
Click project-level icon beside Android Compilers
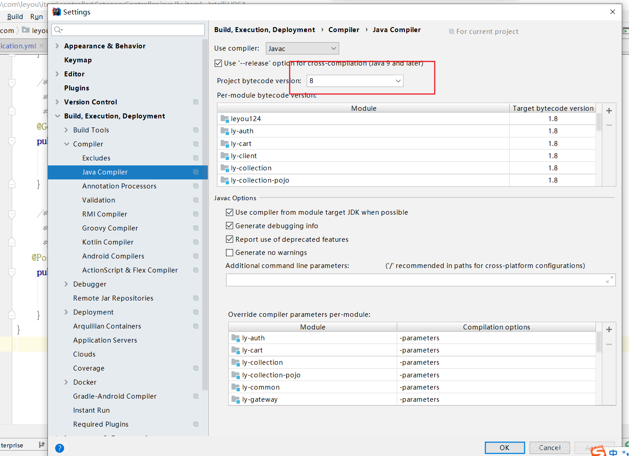tap(196, 256)
